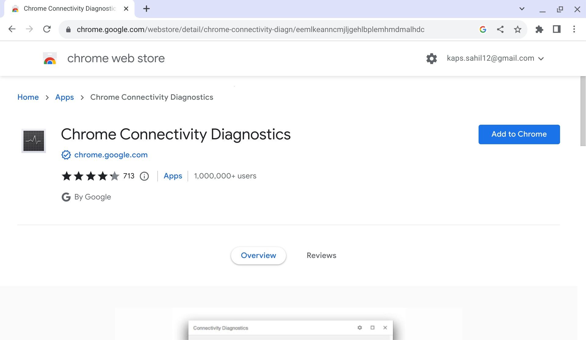
Task: Click the Extensions puzzle piece icon in toolbar
Action: tap(540, 29)
